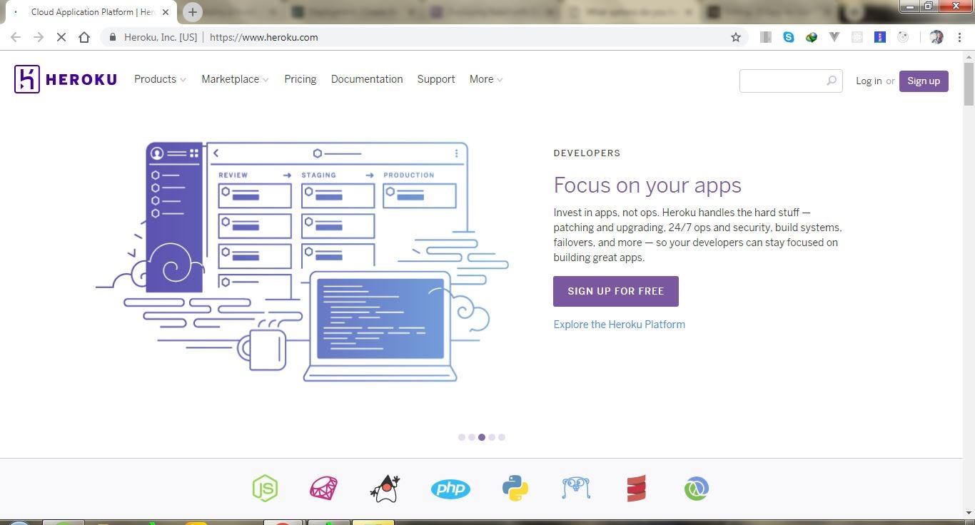Click the Lighthouse extension icon
The width and height of the screenshot is (975, 525).
click(880, 37)
